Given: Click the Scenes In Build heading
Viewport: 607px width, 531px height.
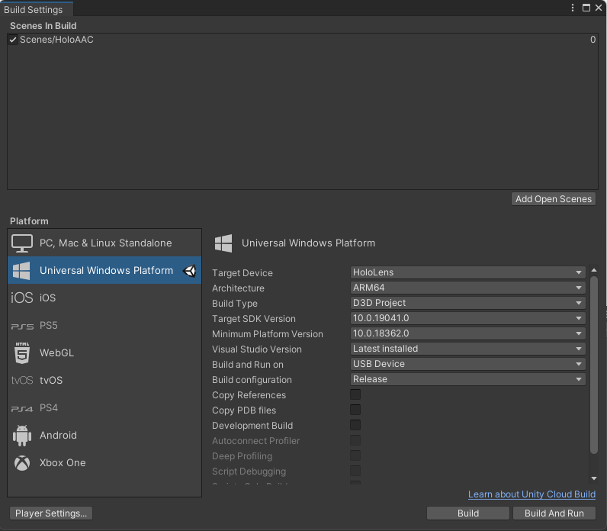Looking at the screenshot, I should point(43,26).
